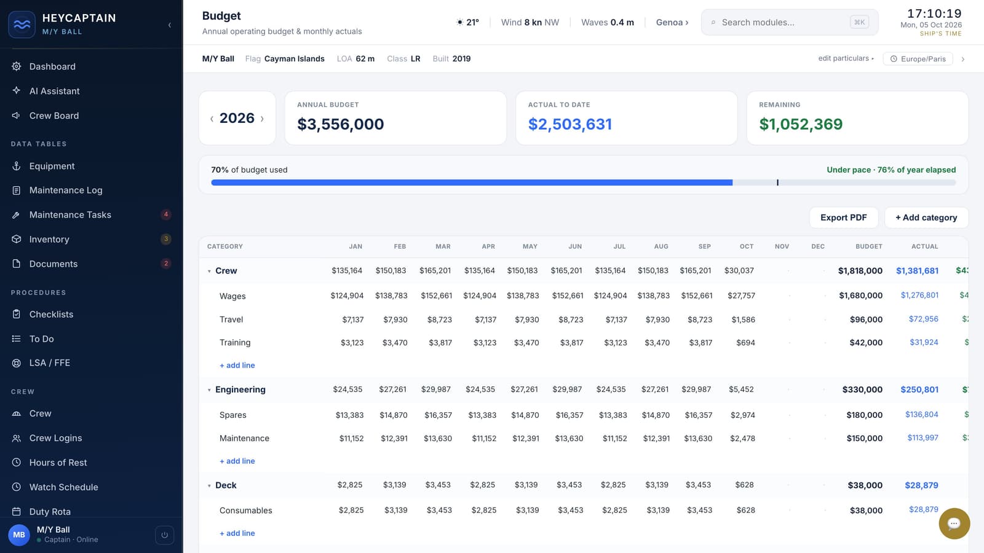This screenshot has width=984, height=553.
Task: Go to previous budget year
Action: point(212,119)
